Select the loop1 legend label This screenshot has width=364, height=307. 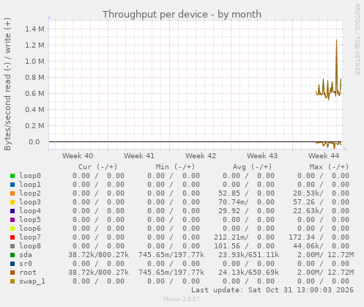(30, 185)
